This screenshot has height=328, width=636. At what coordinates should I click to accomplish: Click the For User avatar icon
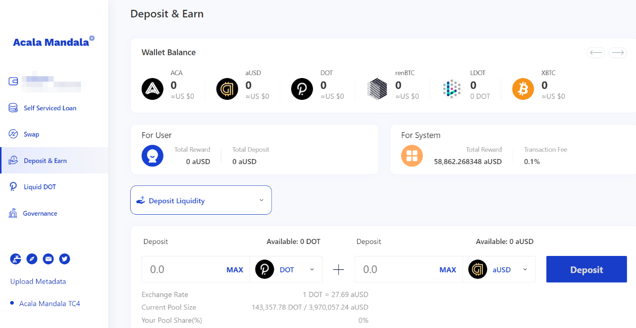pyautogui.click(x=153, y=156)
